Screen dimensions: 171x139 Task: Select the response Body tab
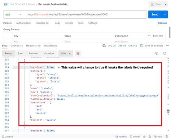click(x=5, y=46)
